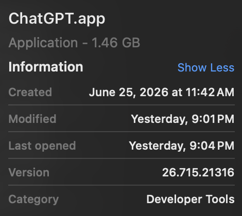Click the Category label
Viewport: 242px width, 216px height.
33,200
